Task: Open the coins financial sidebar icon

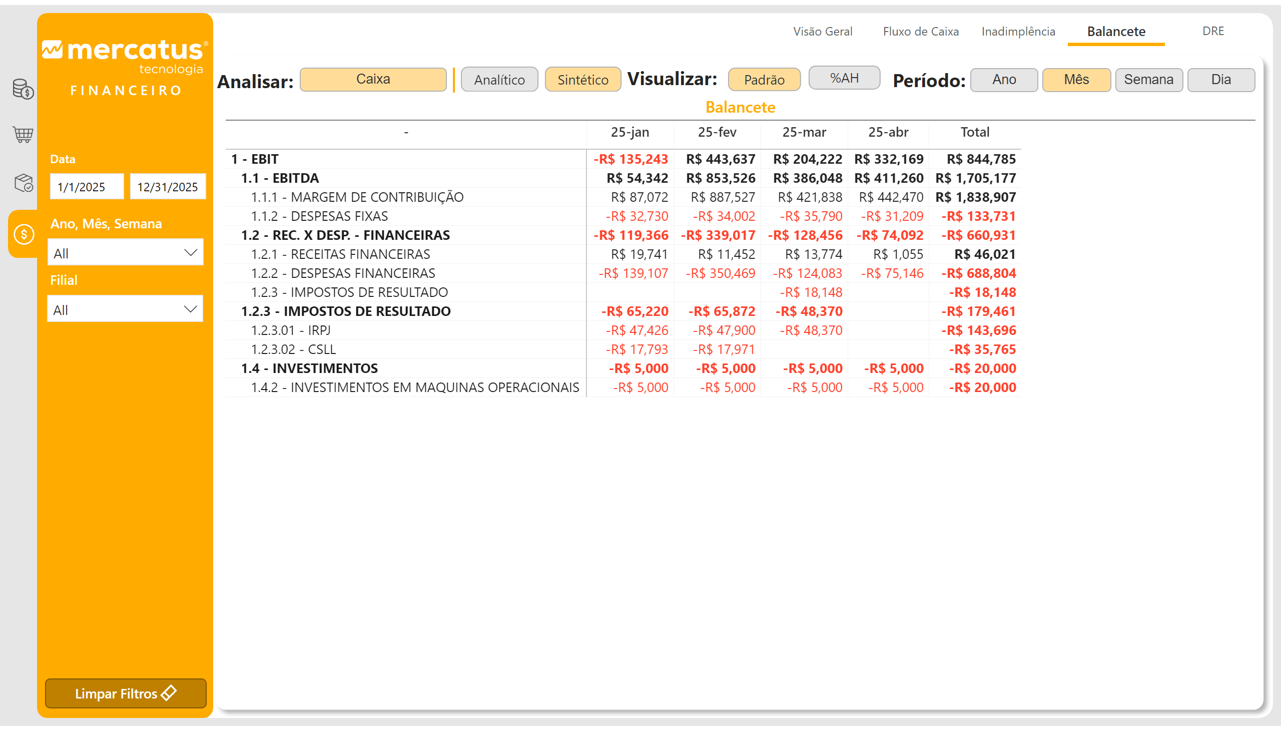Action: pyautogui.click(x=23, y=89)
